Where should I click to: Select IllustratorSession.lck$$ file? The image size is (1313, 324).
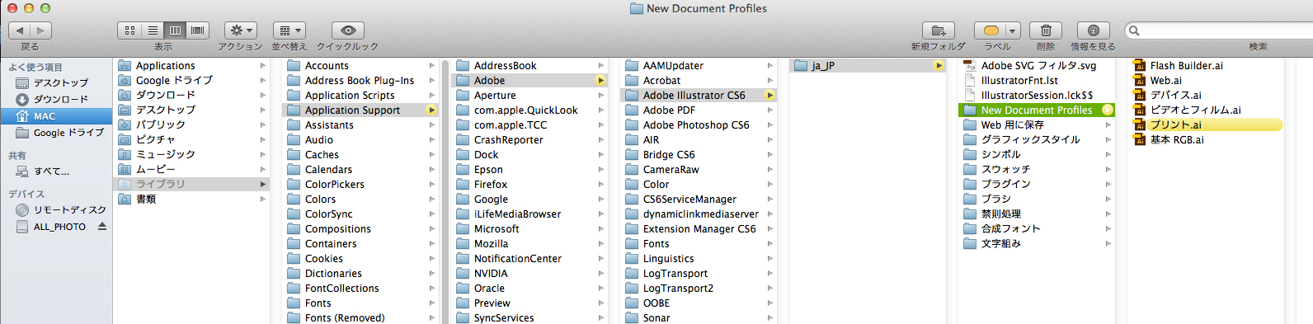(1037, 95)
